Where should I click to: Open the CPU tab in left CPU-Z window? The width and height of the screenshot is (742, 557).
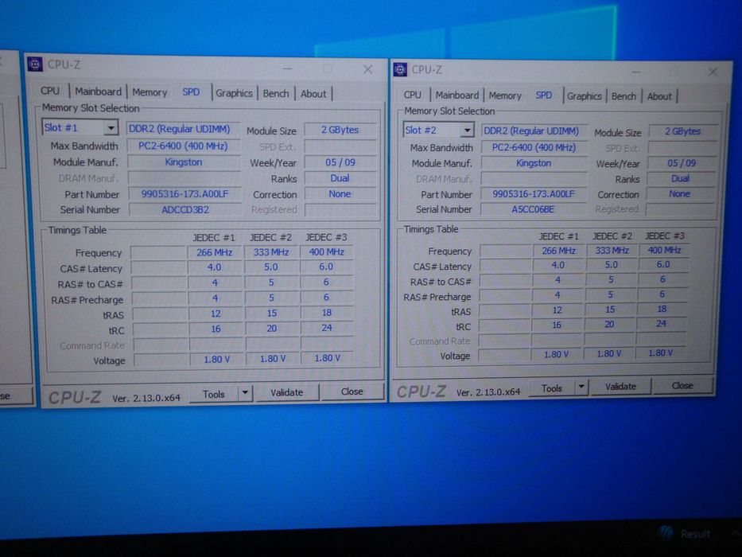coord(49,91)
